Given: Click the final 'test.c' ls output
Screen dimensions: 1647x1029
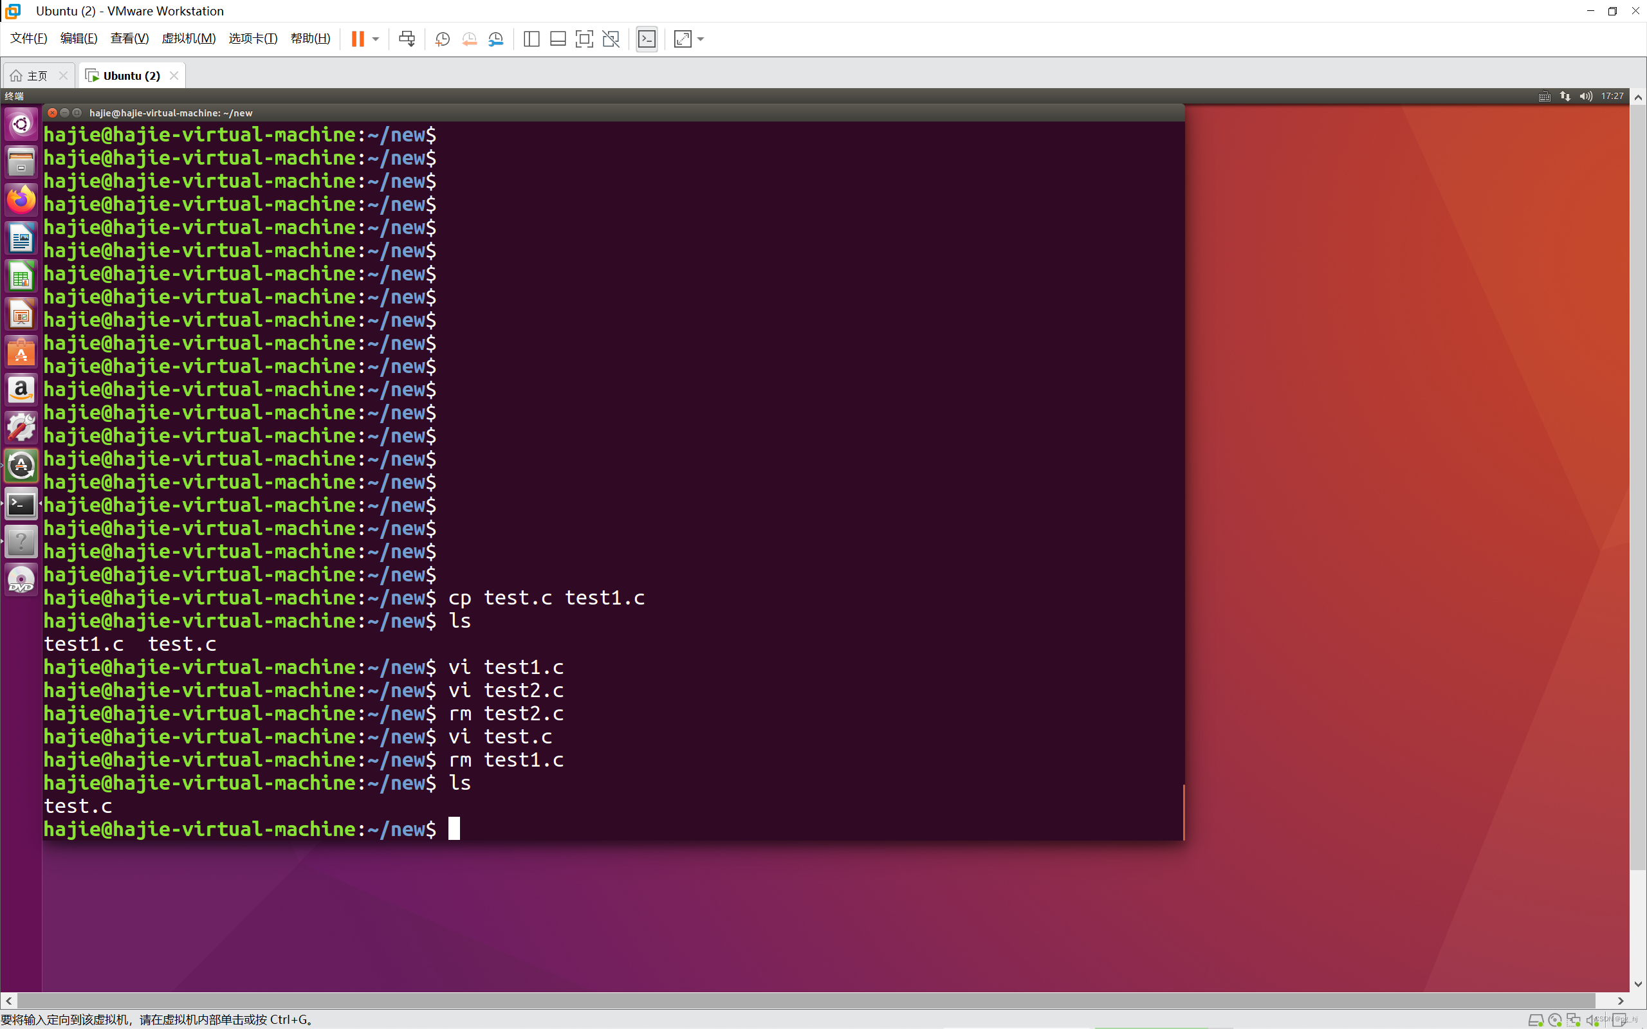Looking at the screenshot, I should [78, 806].
